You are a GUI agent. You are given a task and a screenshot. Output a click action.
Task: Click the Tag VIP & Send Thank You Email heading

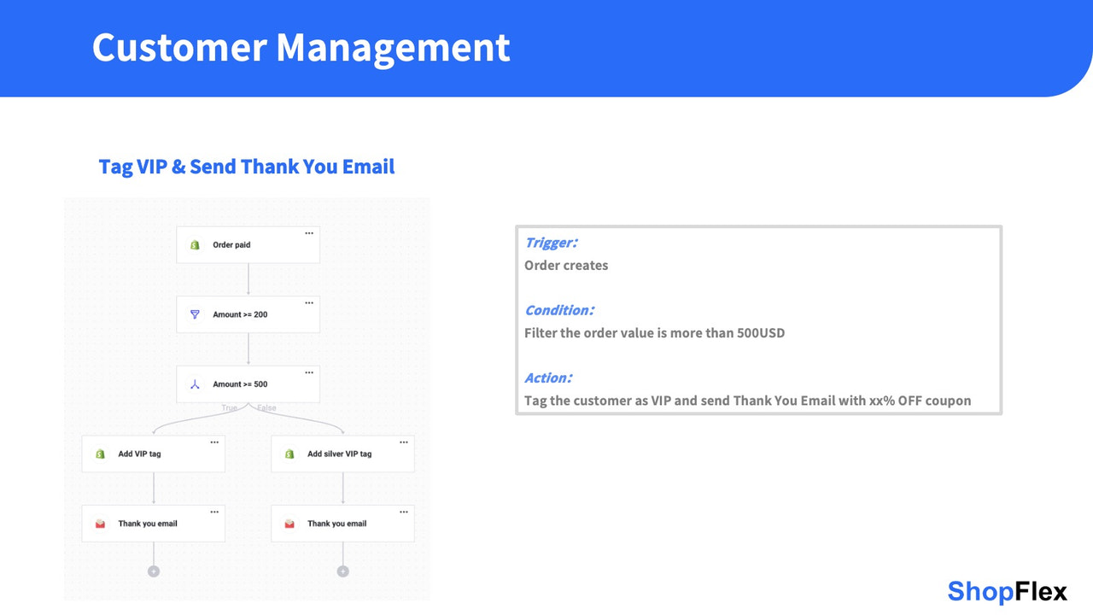coord(246,166)
